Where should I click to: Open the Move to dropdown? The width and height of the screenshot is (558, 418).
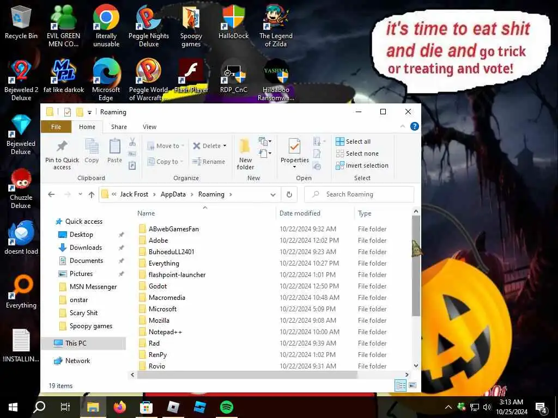click(x=166, y=146)
